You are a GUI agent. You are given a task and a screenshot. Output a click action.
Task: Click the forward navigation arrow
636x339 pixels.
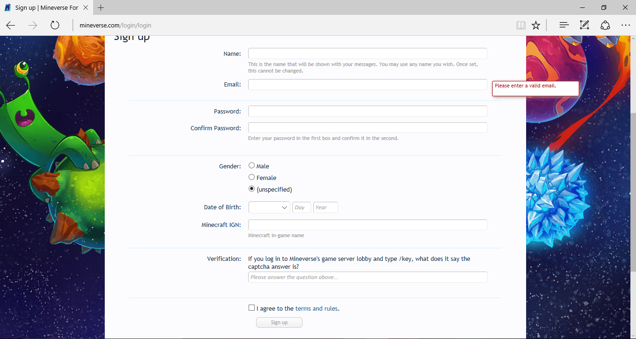33,26
